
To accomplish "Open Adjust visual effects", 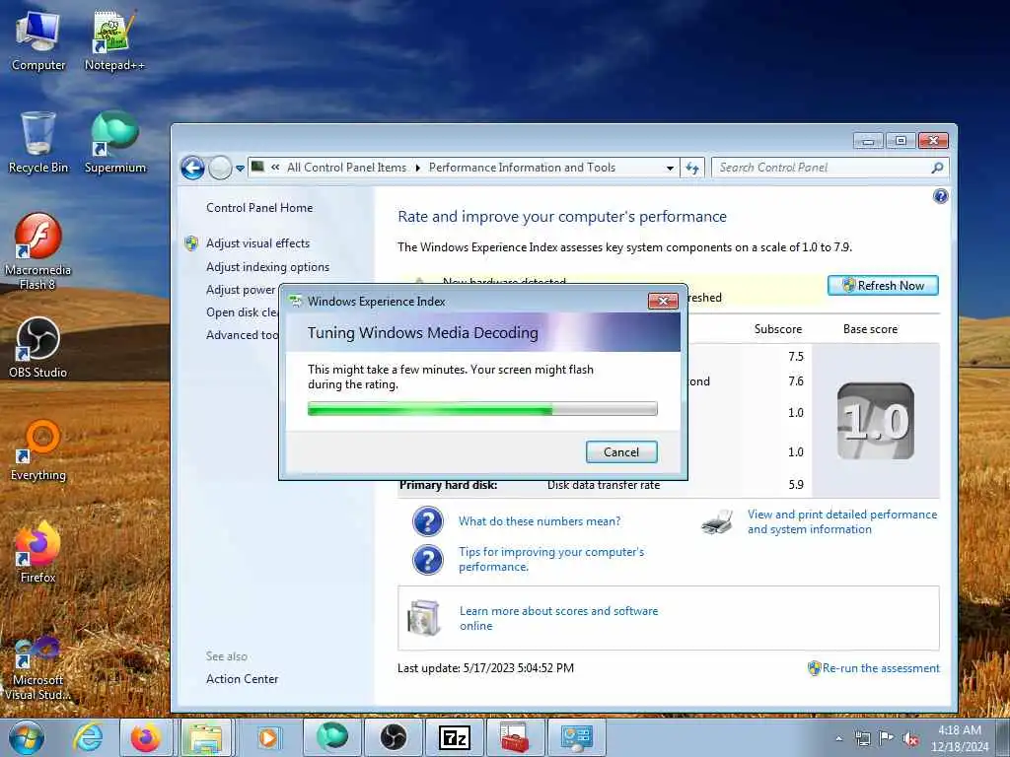I will 257,243.
